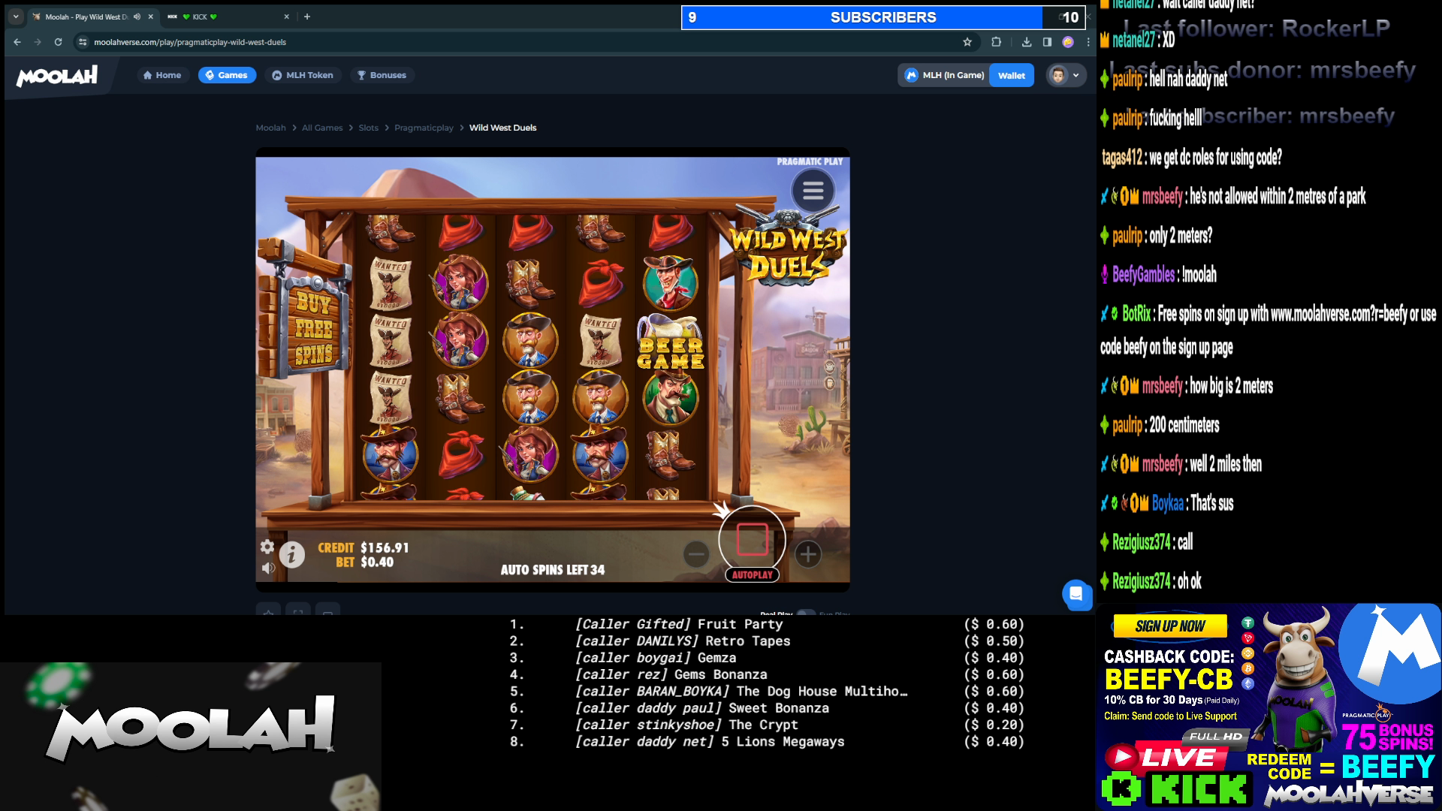Open the live support chat bubble
This screenshot has width=1442, height=811.
[1076, 594]
